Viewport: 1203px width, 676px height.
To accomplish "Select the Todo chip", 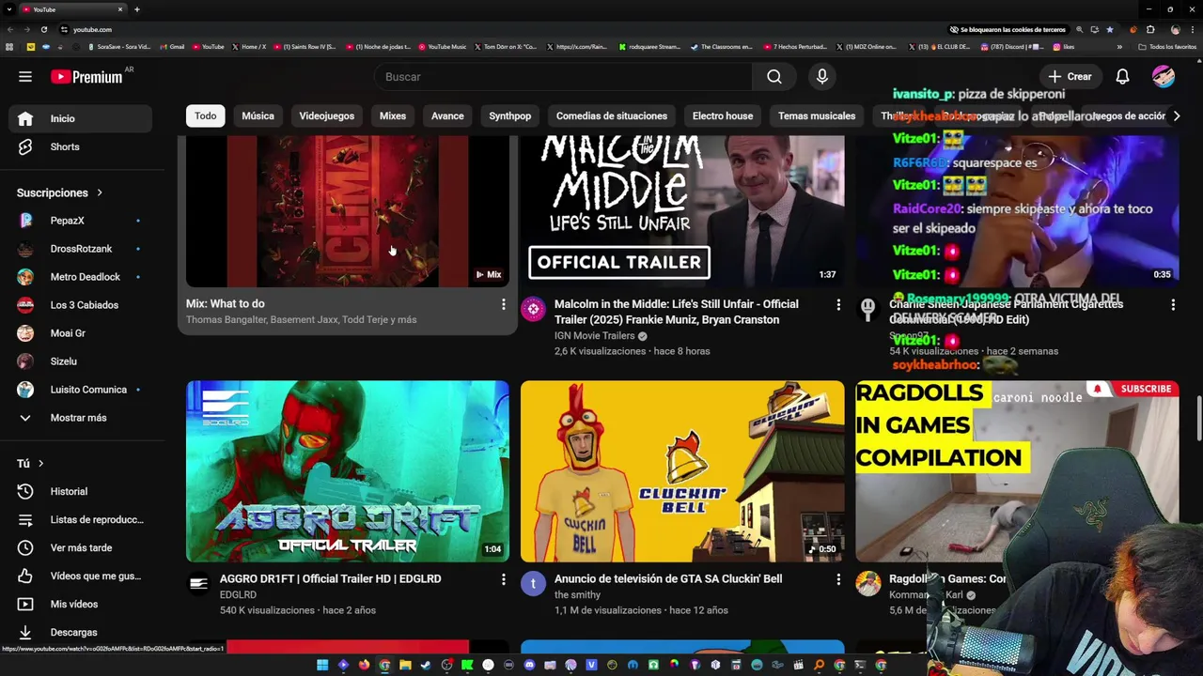I will (x=206, y=115).
